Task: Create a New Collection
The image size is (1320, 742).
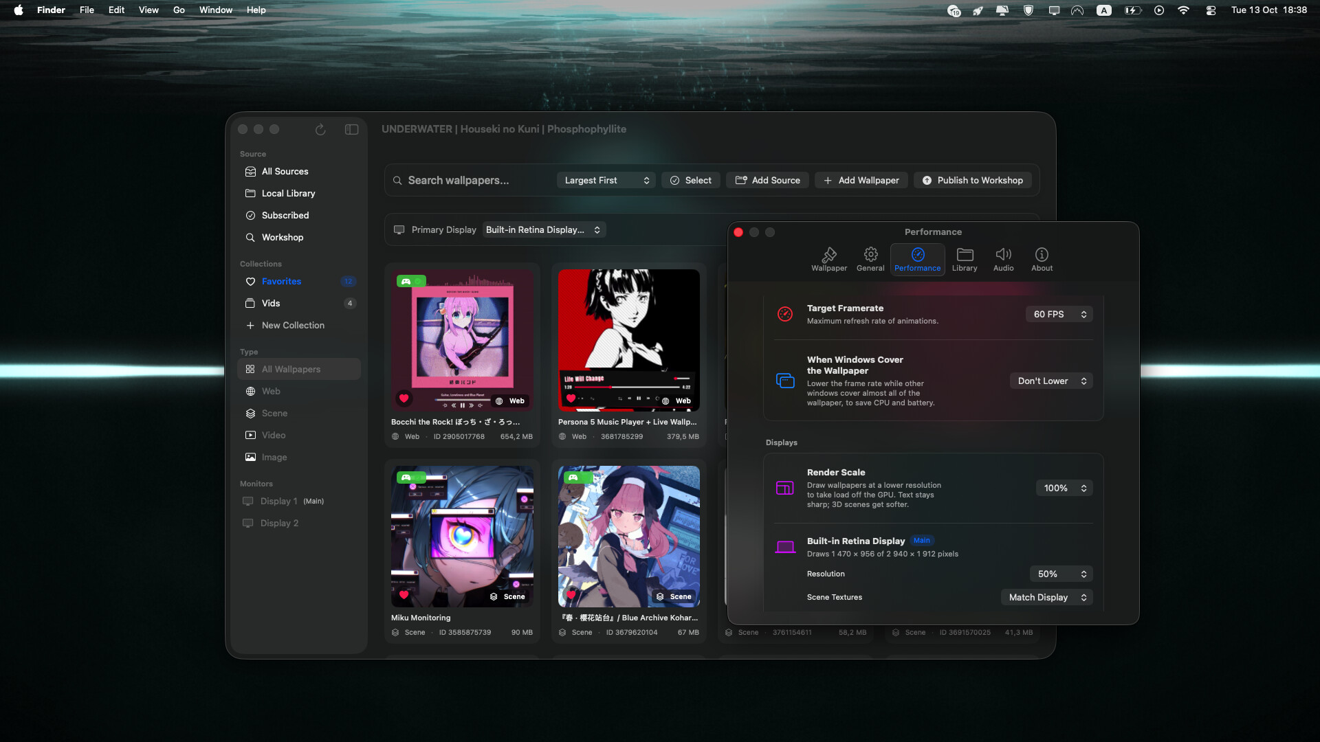Action: pyautogui.click(x=299, y=325)
